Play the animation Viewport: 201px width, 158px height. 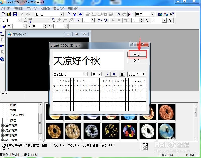[113, 20]
